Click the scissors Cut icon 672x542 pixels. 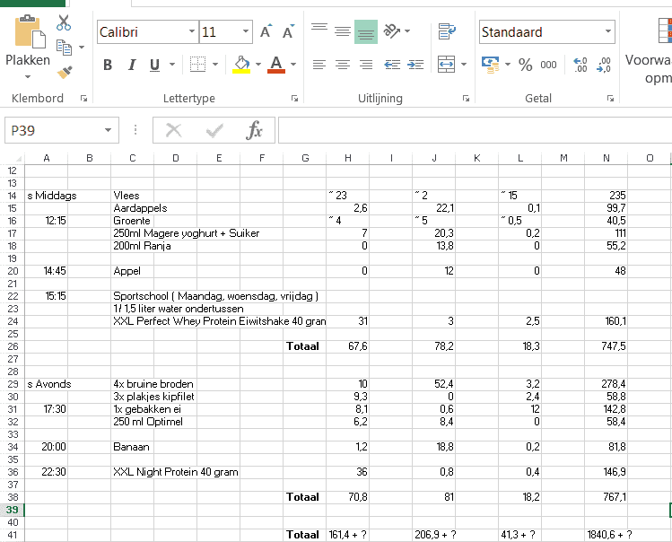point(64,23)
